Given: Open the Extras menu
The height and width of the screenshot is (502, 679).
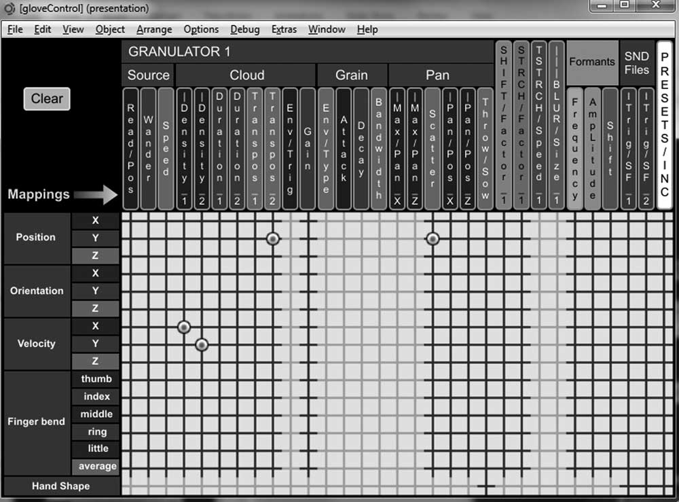Looking at the screenshot, I should point(284,29).
